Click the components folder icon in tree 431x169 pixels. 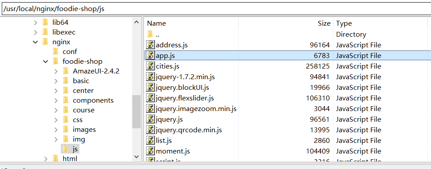(66, 100)
